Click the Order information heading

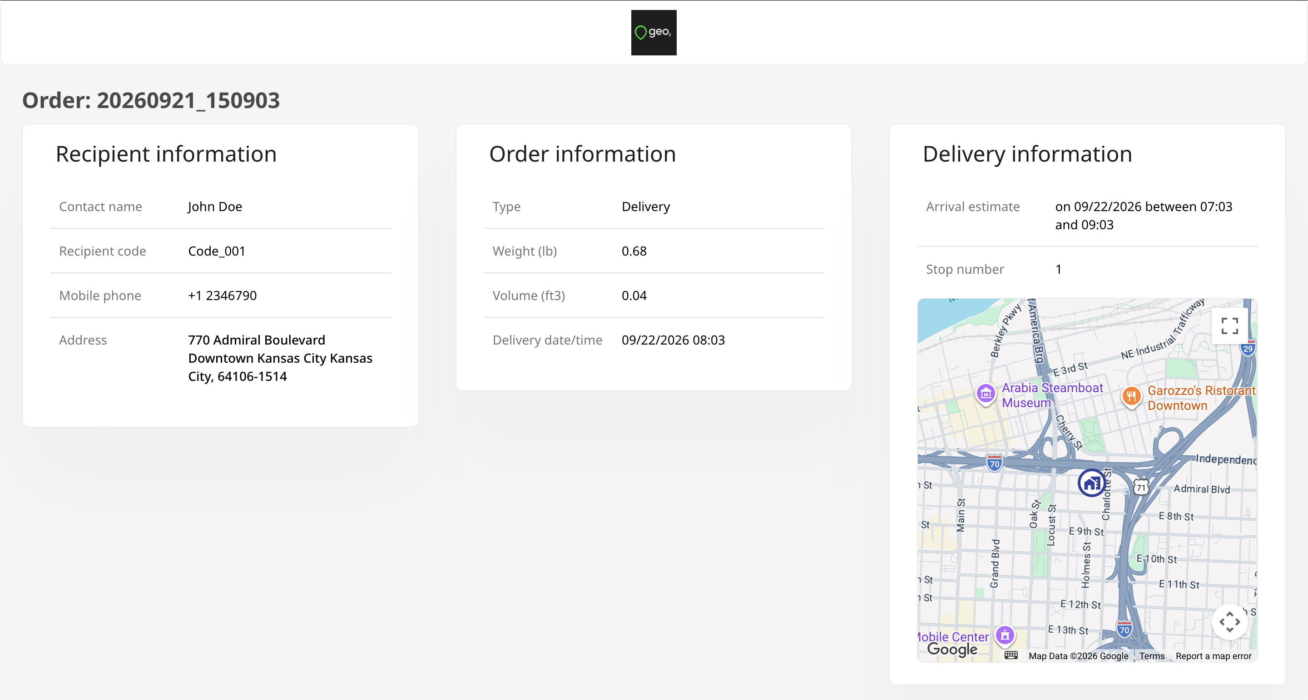582,154
